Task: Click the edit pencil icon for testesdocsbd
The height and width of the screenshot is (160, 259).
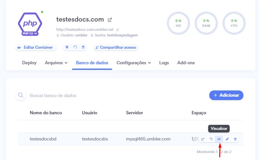Action: [227, 139]
